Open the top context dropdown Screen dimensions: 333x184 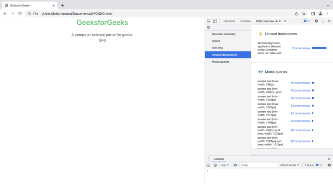225,165
